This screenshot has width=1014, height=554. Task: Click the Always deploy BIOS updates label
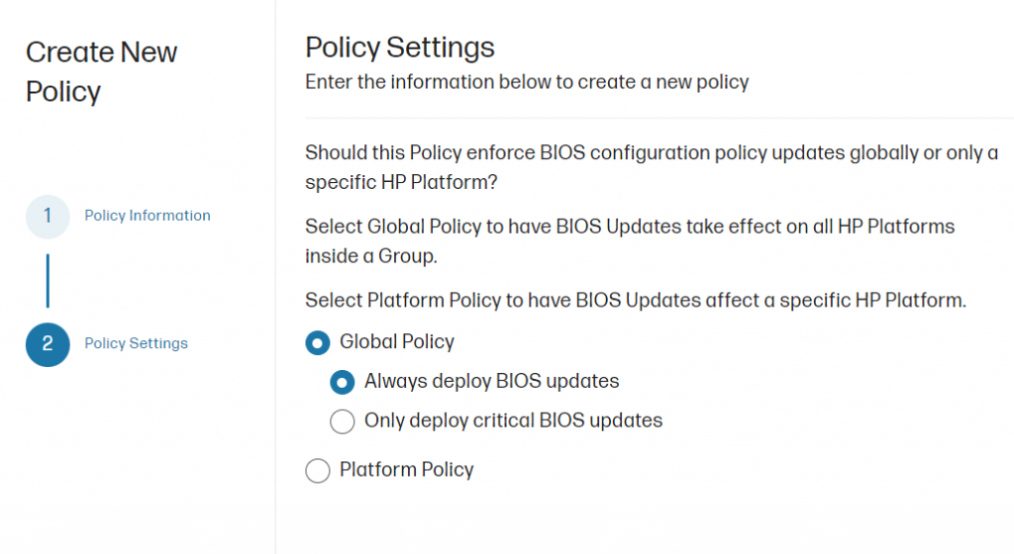tap(491, 381)
